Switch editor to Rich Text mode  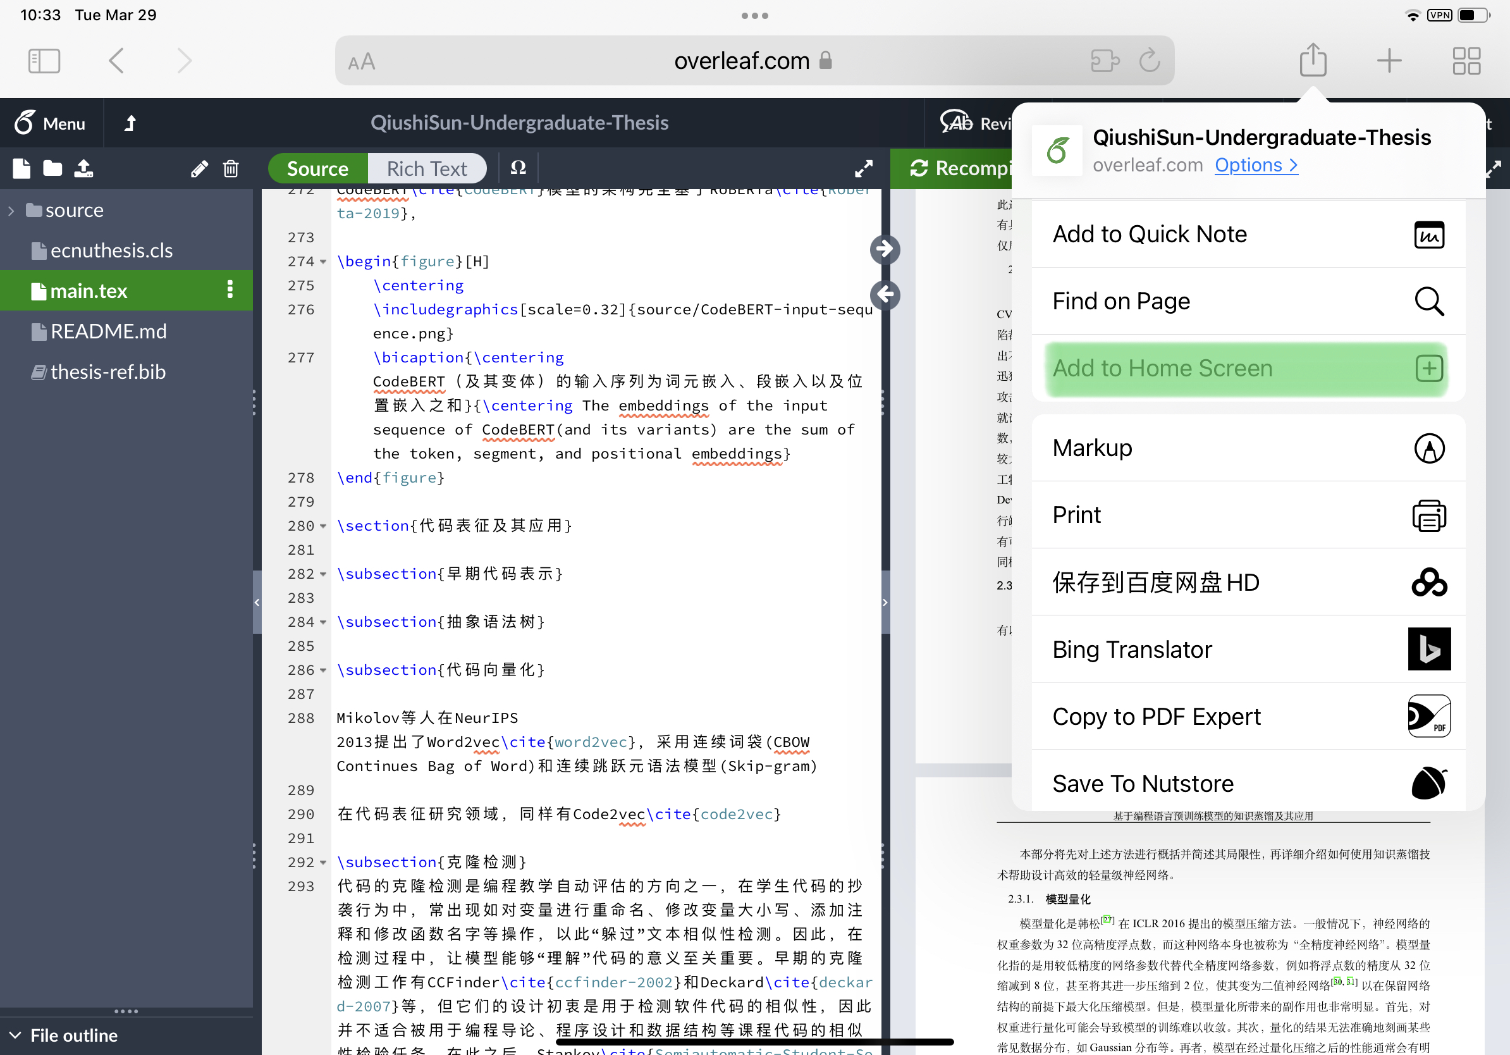tap(427, 169)
